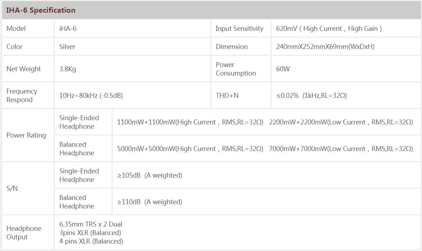The image size is (422, 251).
Task: Select the Dimension value 240mmX252mmX69mm
Action: coord(325,46)
